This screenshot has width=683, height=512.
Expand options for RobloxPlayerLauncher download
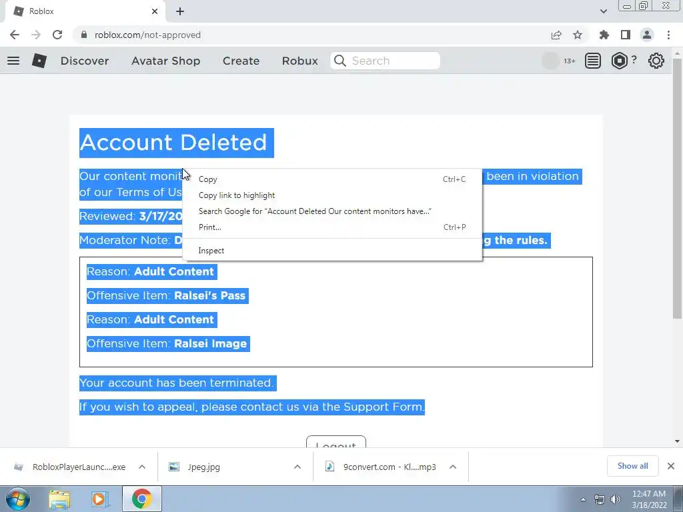click(x=142, y=467)
